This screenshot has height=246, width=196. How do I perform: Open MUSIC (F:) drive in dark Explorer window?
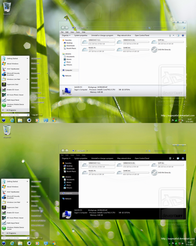point(98,173)
